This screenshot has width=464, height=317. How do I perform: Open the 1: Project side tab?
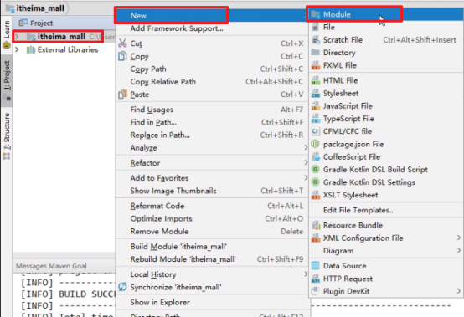pyautogui.click(x=7, y=80)
